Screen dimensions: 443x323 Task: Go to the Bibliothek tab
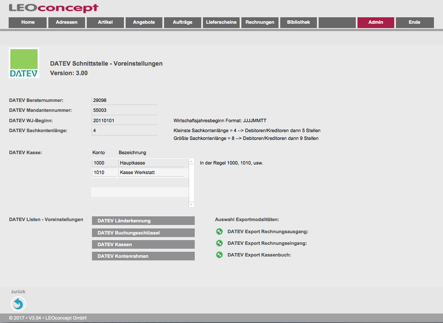[x=299, y=22]
